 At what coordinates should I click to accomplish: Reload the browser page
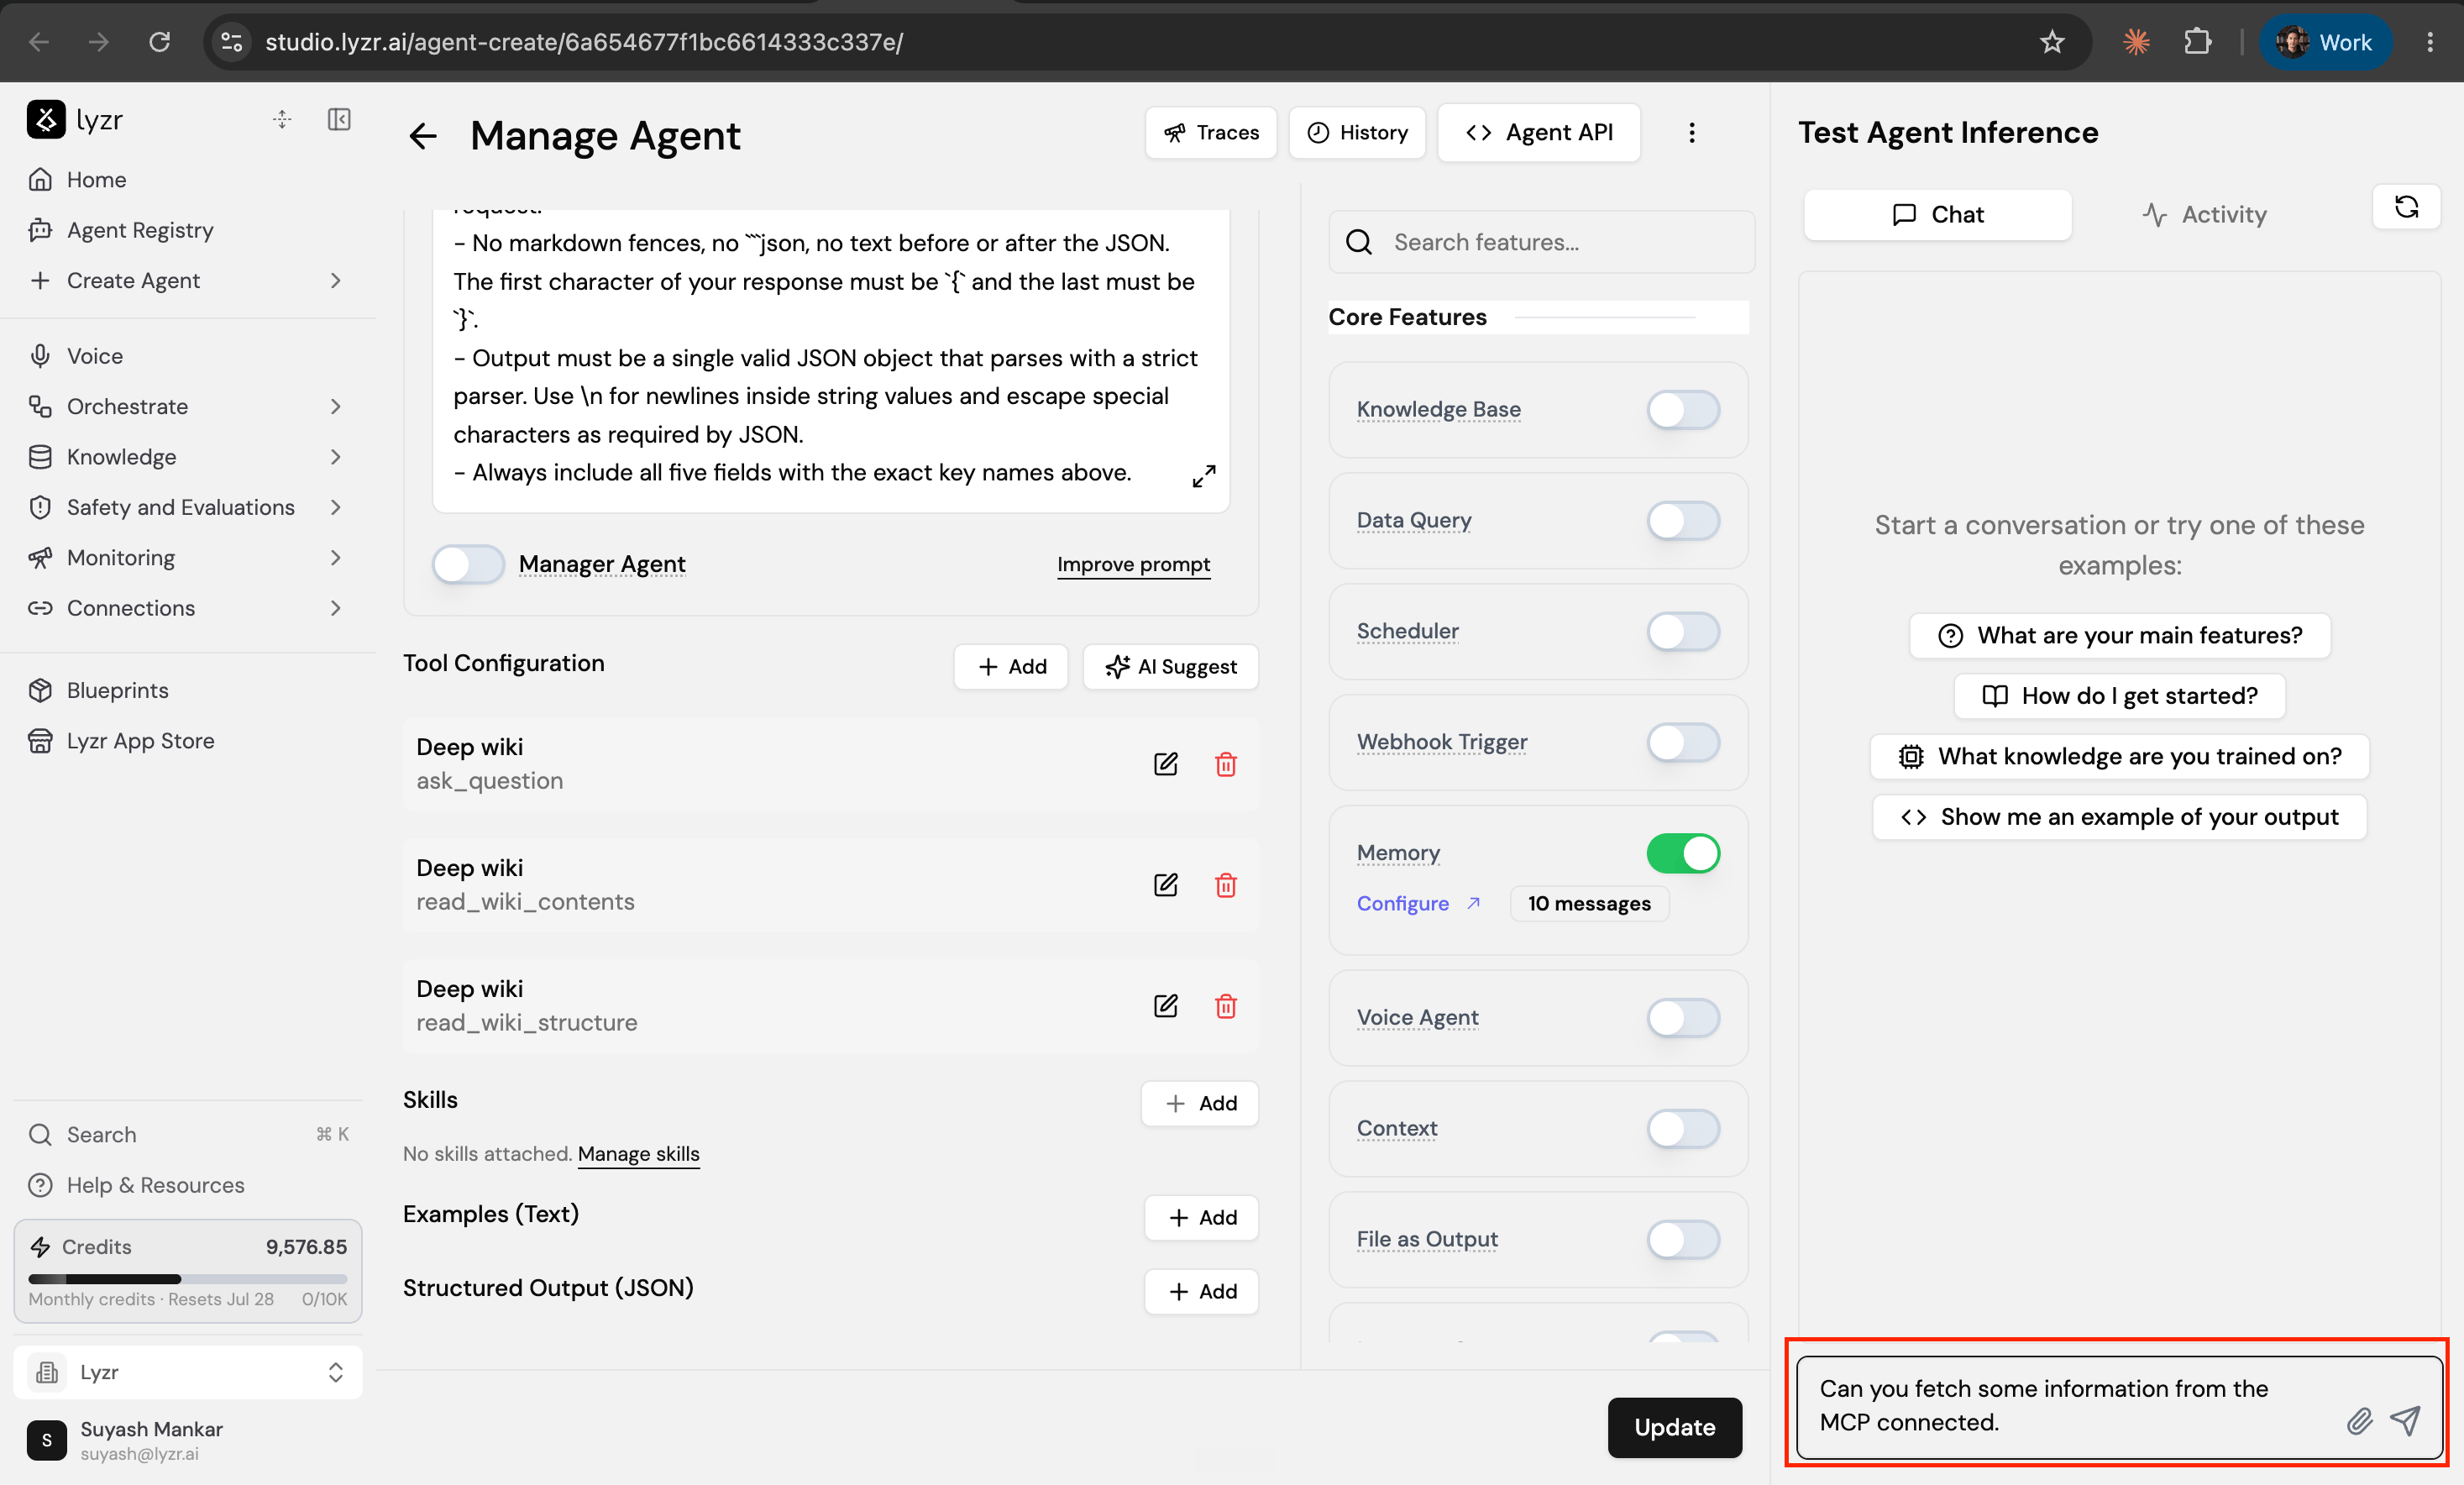(x=159, y=42)
